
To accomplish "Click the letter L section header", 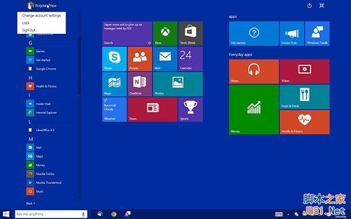I will pos(30,121).
